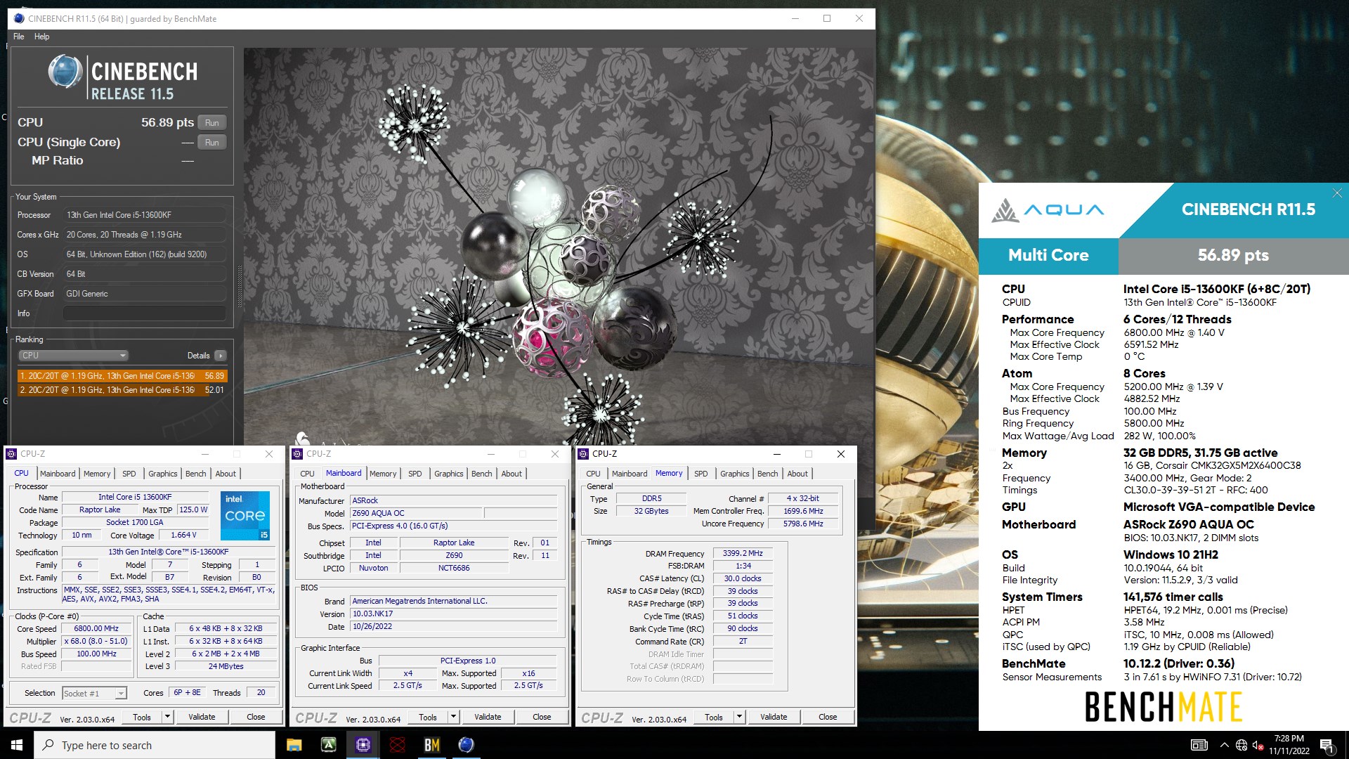Click the Cinebench Info field
Image resolution: width=1349 pixels, height=759 pixels.
tap(145, 313)
